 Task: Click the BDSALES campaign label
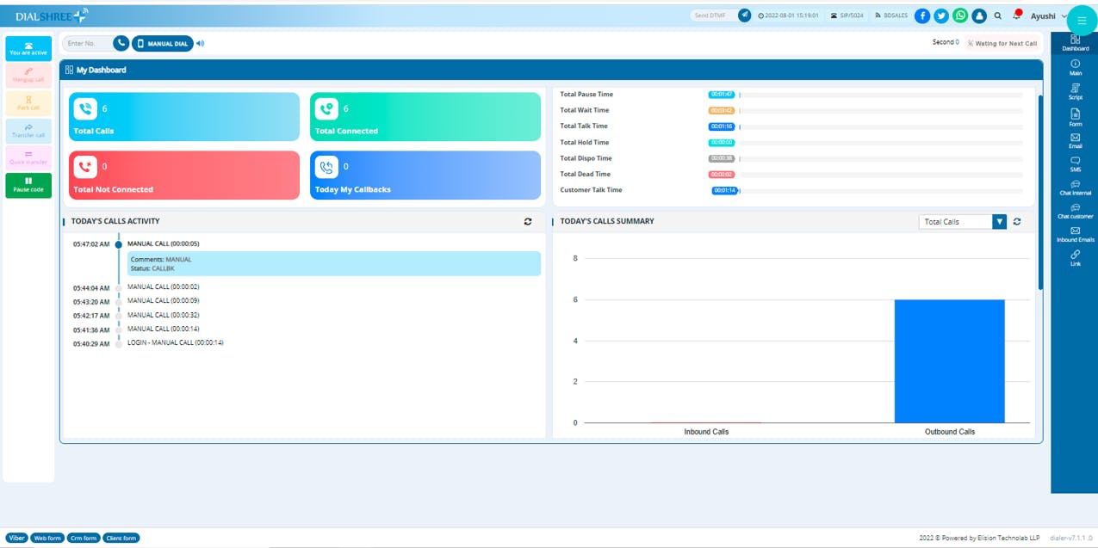point(890,15)
